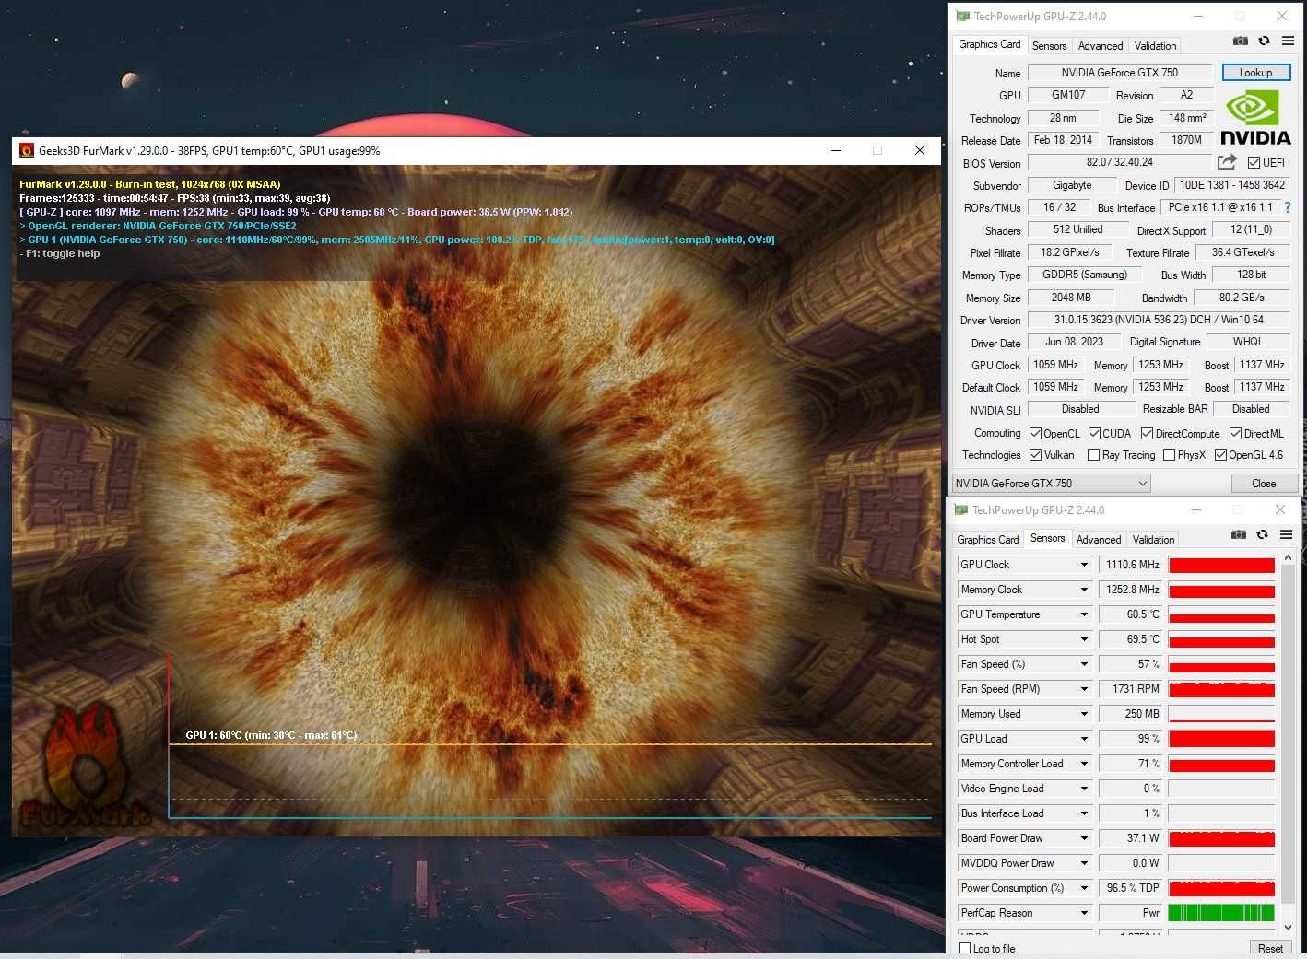Toggle the PhysX checkbox

(1169, 455)
